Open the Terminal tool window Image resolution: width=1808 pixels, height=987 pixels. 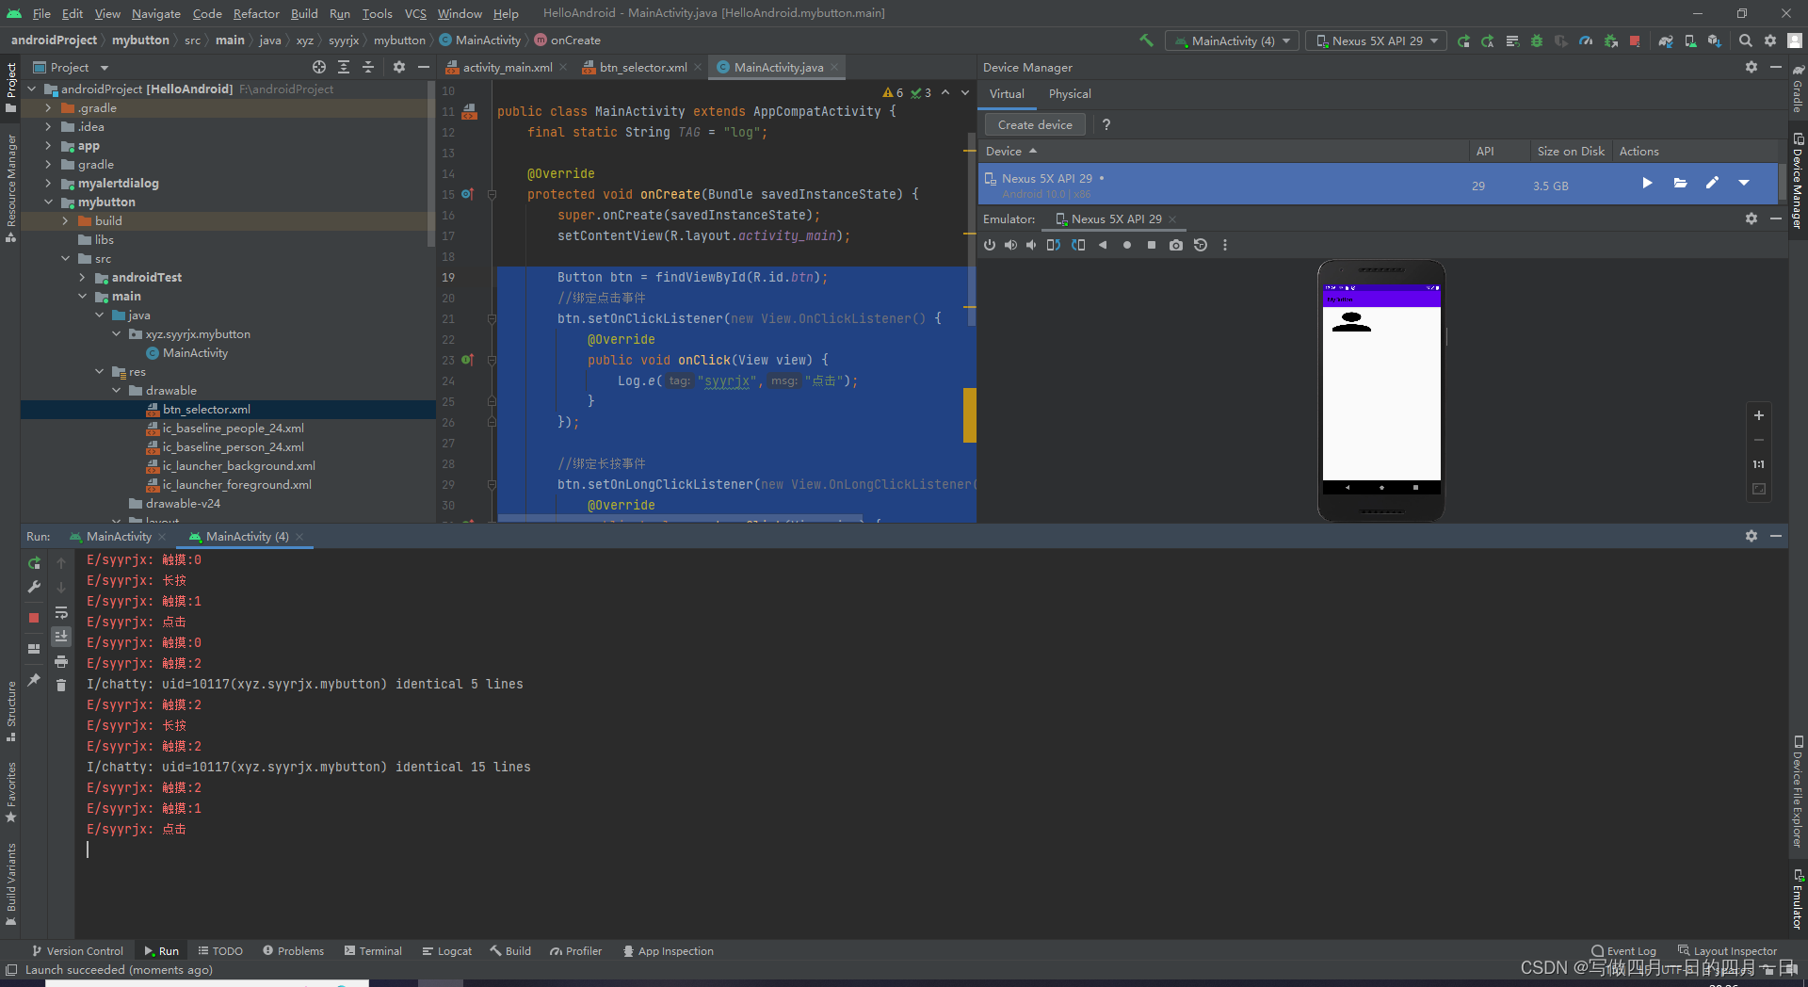point(373,951)
